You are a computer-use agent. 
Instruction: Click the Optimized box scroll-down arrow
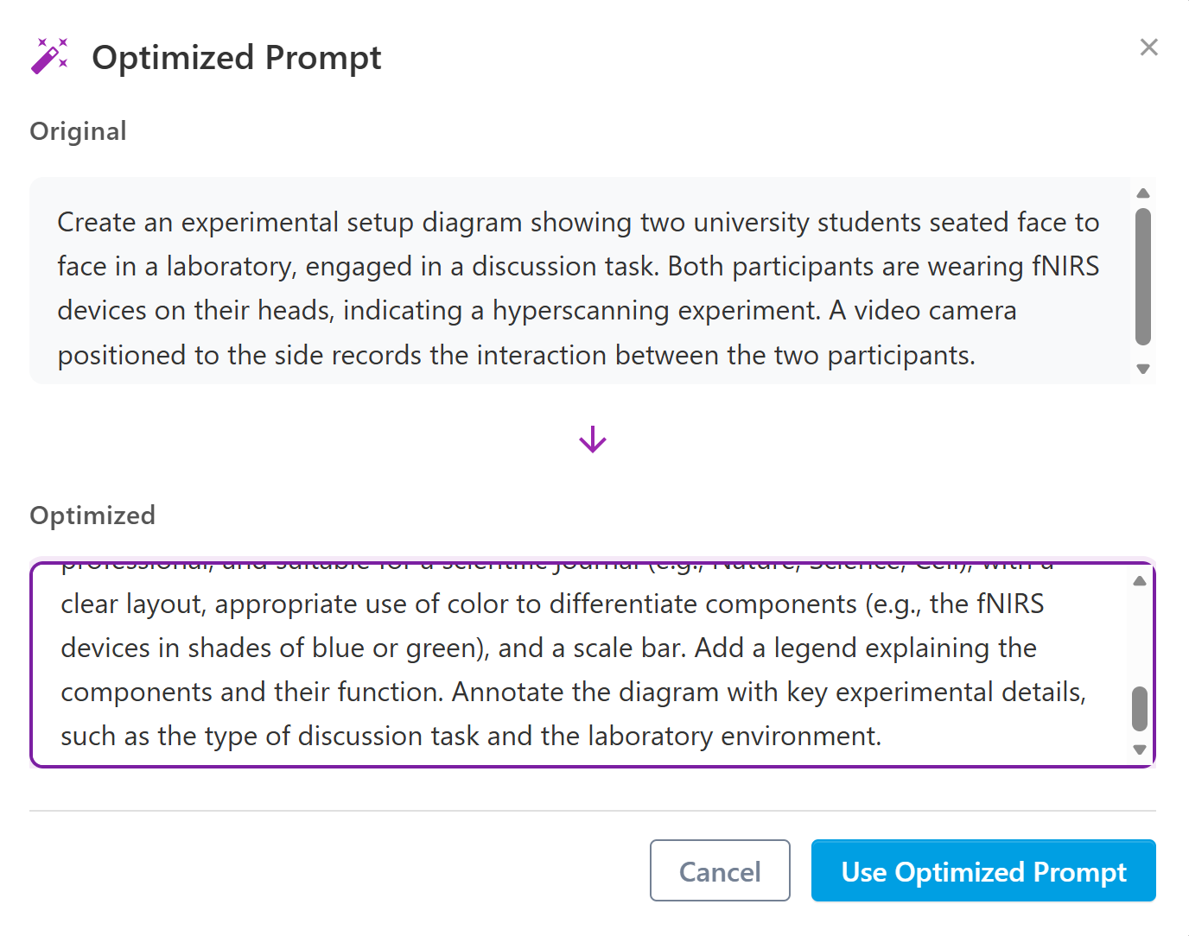pos(1140,749)
